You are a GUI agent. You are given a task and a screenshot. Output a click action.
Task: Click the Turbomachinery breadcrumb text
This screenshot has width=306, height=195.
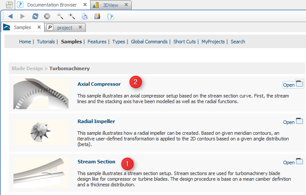point(69,68)
